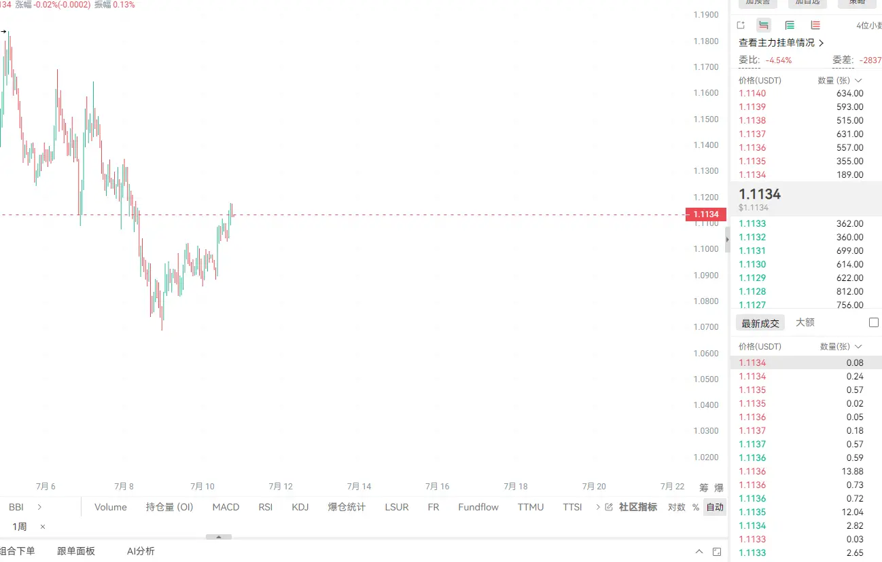Open the 4位小数 decimal precision dropdown
Image resolution: width=882 pixels, height=562 pixels.
click(868, 26)
